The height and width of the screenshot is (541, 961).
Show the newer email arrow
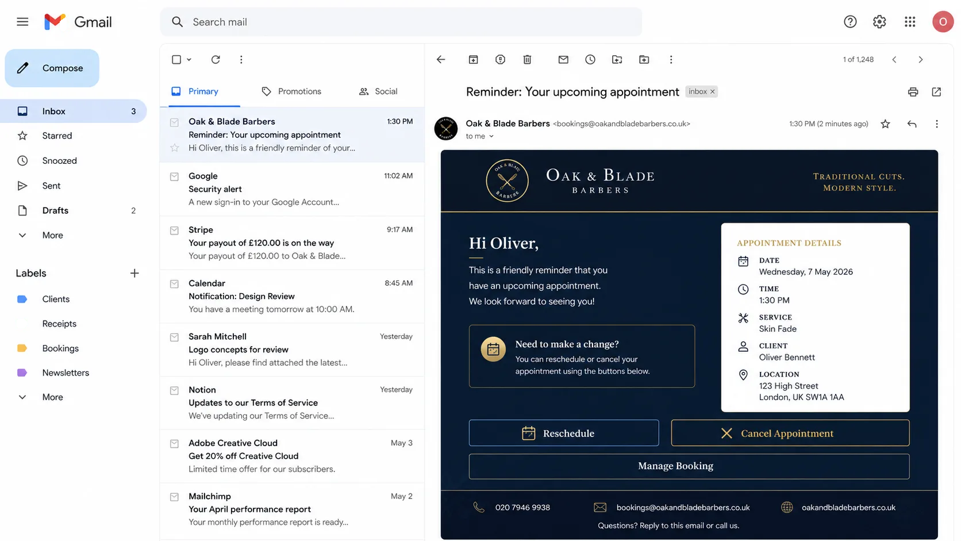point(894,59)
